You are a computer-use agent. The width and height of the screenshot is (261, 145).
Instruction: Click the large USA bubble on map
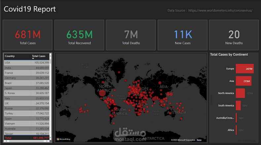pyautogui.click(x=102, y=93)
